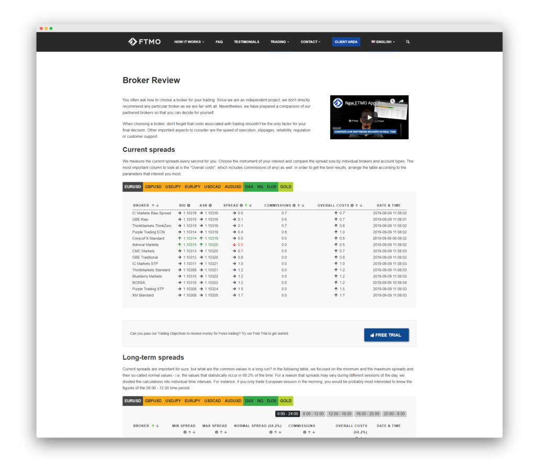The image size is (539, 462).
Task: Click the OVERALL COSTS info icon in Current spreads
Action: tap(352, 205)
